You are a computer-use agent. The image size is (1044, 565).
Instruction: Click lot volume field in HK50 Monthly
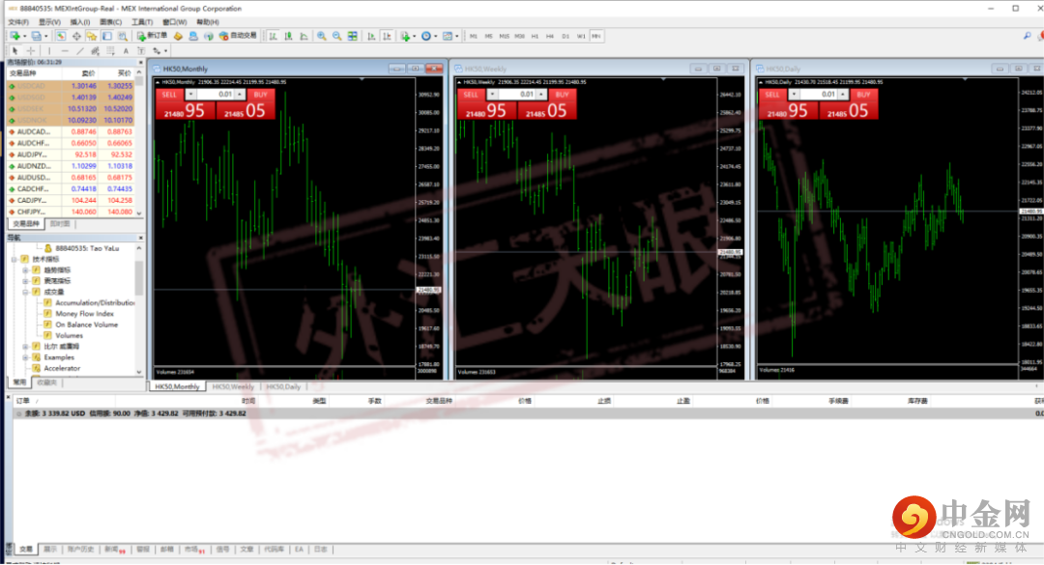coord(217,95)
